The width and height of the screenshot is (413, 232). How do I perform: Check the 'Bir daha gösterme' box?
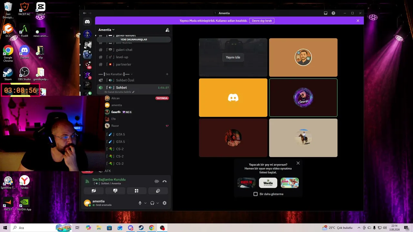click(256, 194)
